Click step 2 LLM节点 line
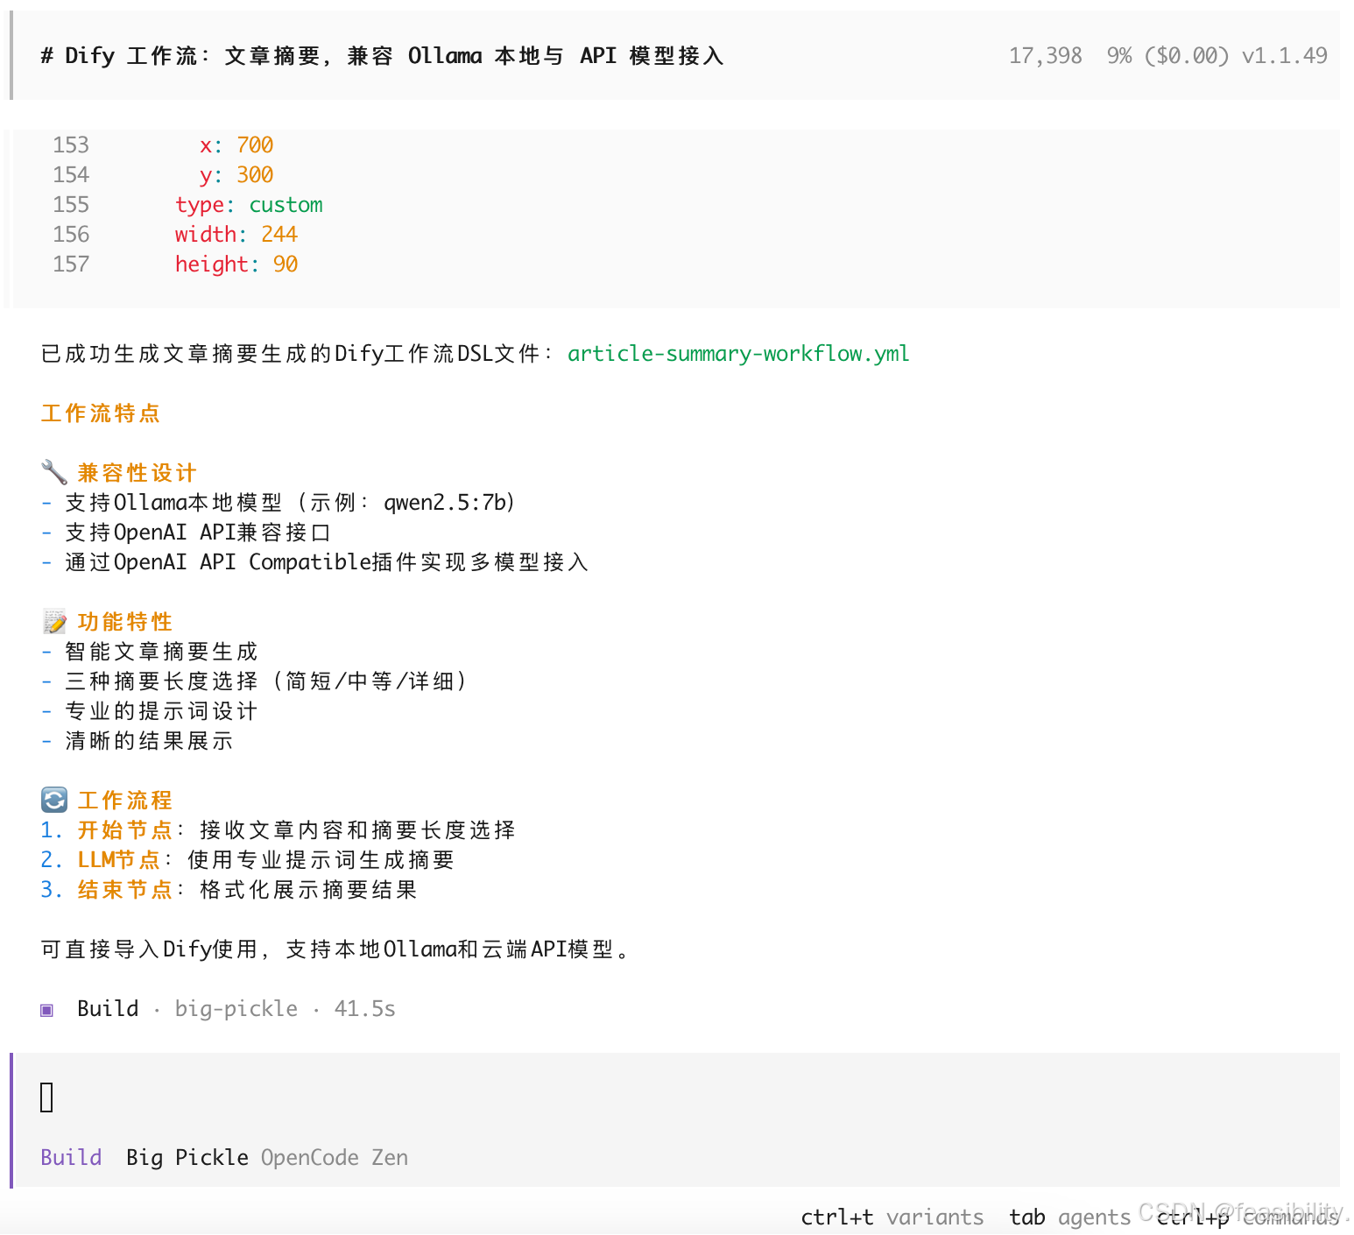Image resolution: width=1354 pixels, height=1235 pixels. 248,860
